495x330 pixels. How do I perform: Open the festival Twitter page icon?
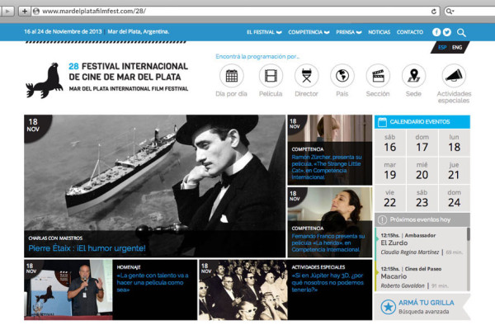[x=446, y=32]
